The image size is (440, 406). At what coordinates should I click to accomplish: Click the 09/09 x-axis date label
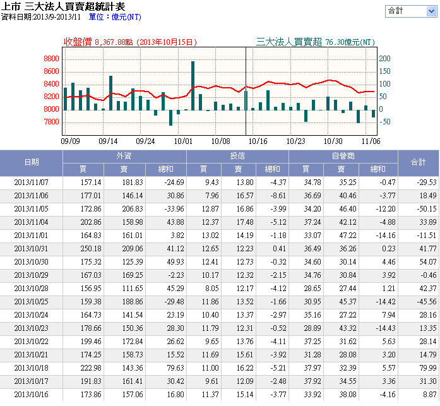(x=71, y=141)
